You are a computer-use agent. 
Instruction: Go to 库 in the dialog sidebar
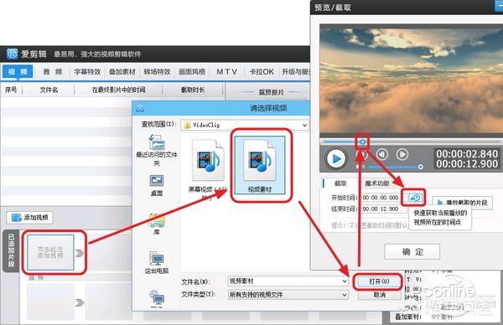click(x=157, y=224)
